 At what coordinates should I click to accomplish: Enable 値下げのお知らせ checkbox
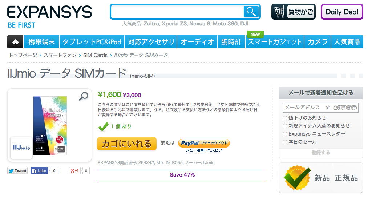click(285, 118)
